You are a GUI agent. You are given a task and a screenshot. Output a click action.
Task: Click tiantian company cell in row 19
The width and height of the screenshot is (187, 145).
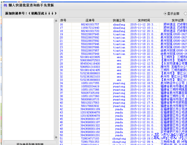[x=119, y=34]
